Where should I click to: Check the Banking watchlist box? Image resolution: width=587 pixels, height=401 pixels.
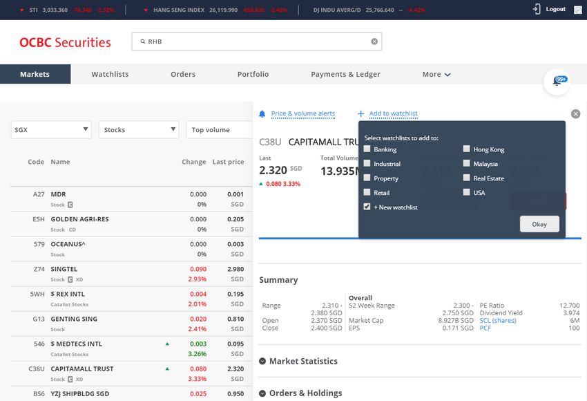point(367,149)
